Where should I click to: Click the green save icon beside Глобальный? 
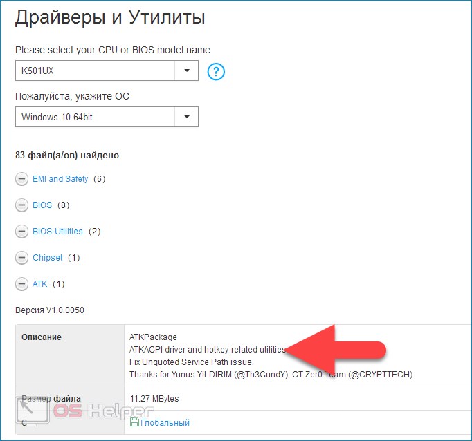(x=134, y=422)
